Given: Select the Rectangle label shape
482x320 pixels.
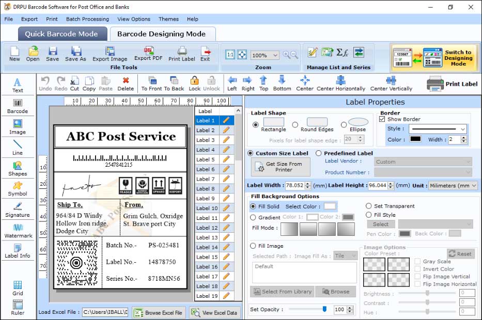Looking at the screenshot, I should pos(255,125).
